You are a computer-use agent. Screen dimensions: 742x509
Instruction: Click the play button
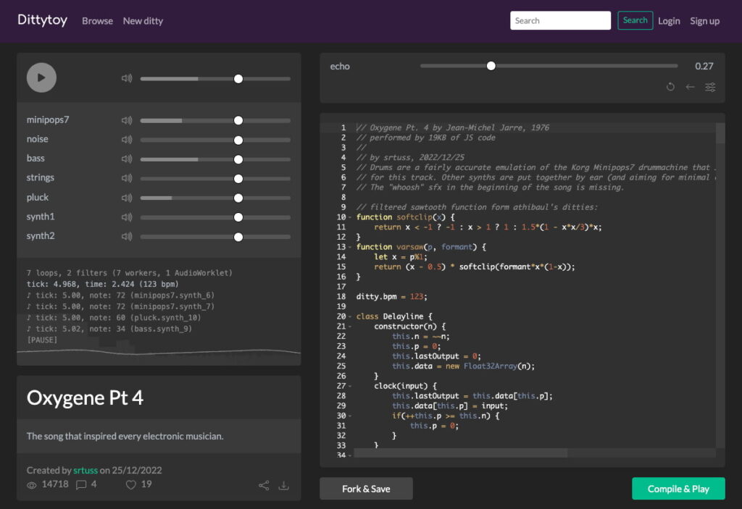41,77
